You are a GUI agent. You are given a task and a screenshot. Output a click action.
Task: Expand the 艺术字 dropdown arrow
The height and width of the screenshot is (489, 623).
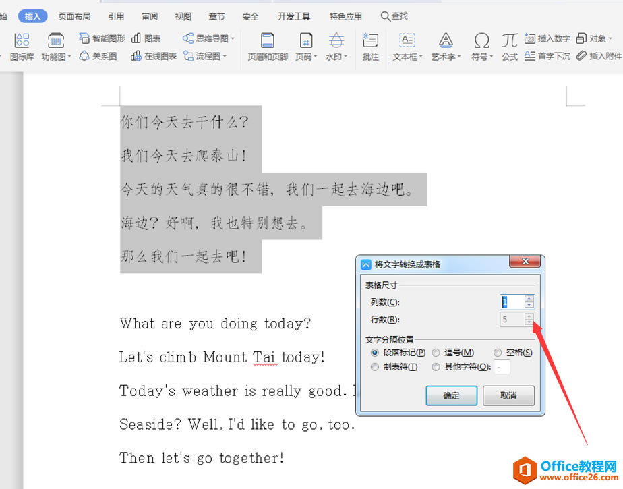pyautogui.click(x=459, y=57)
